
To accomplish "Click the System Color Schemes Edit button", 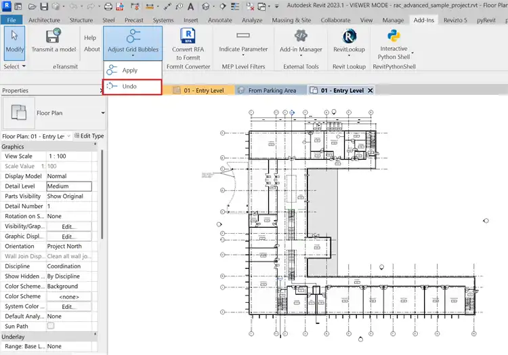I will 69,306.
